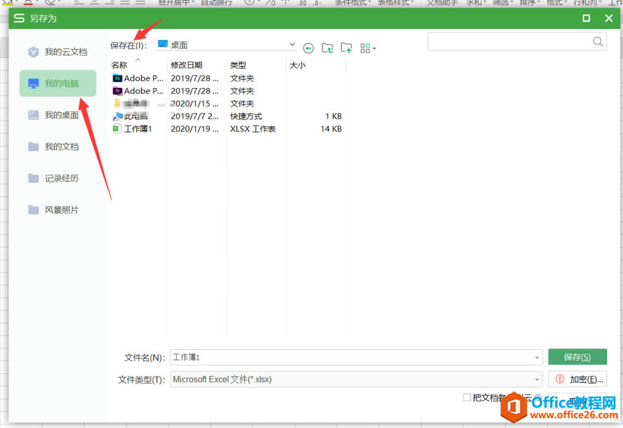Click the encryption shield icon
Image resolution: width=623 pixels, height=428 pixels.
pyautogui.click(x=560, y=379)
